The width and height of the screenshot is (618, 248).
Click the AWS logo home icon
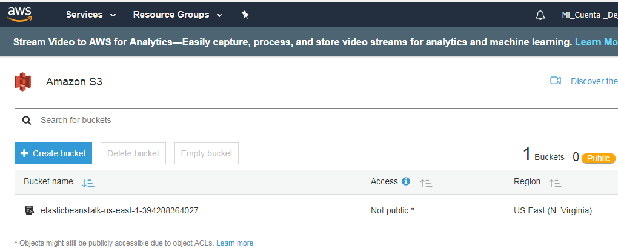(x=20, y=14)
